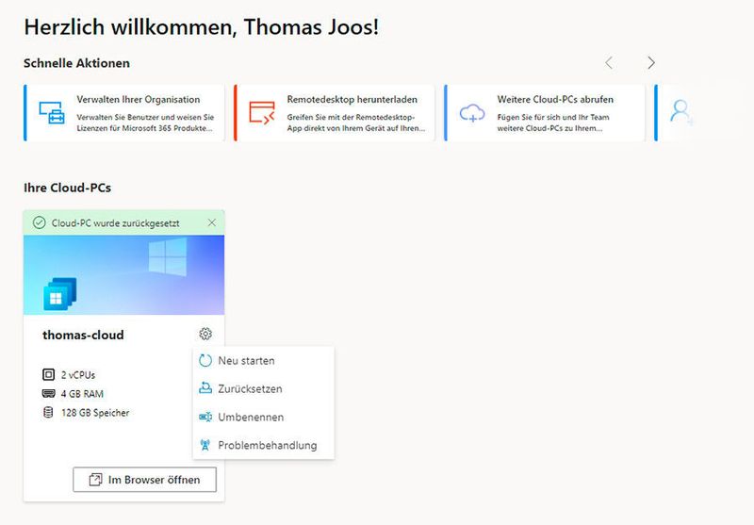Viewport: 754px width, 525px height.
Task: Go to previous quick actions with left chevron
Action: (x=609, y=62)
